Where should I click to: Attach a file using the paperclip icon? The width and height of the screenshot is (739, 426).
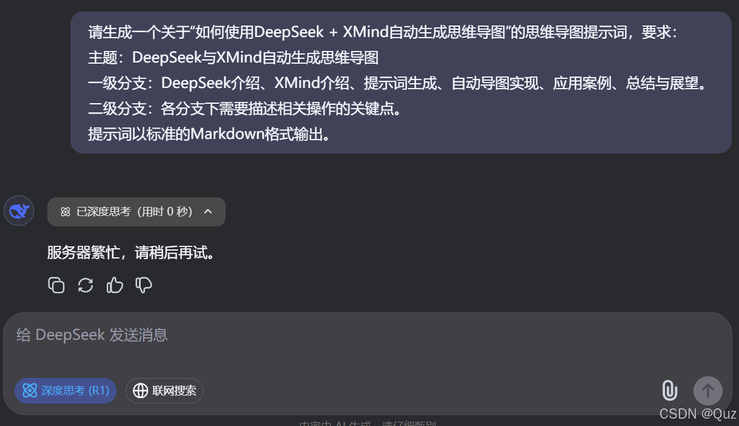click(669, 390)
